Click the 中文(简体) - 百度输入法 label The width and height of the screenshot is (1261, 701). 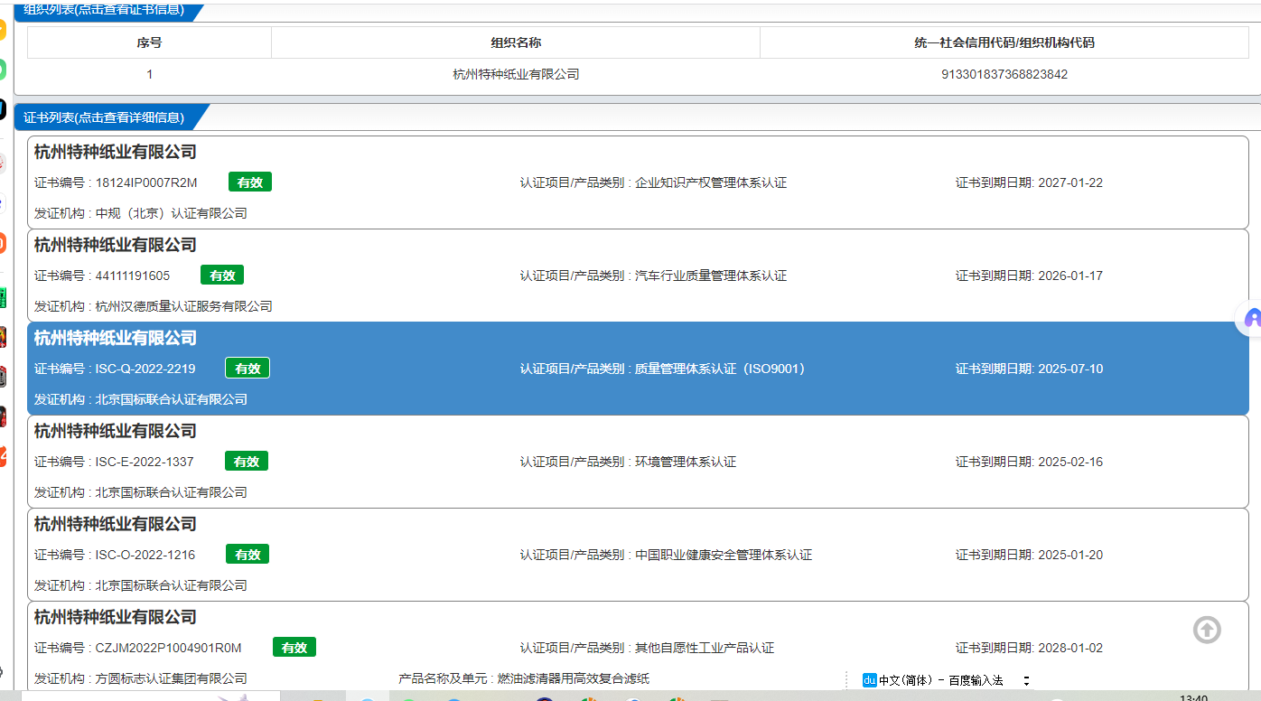tap(941, 680)
